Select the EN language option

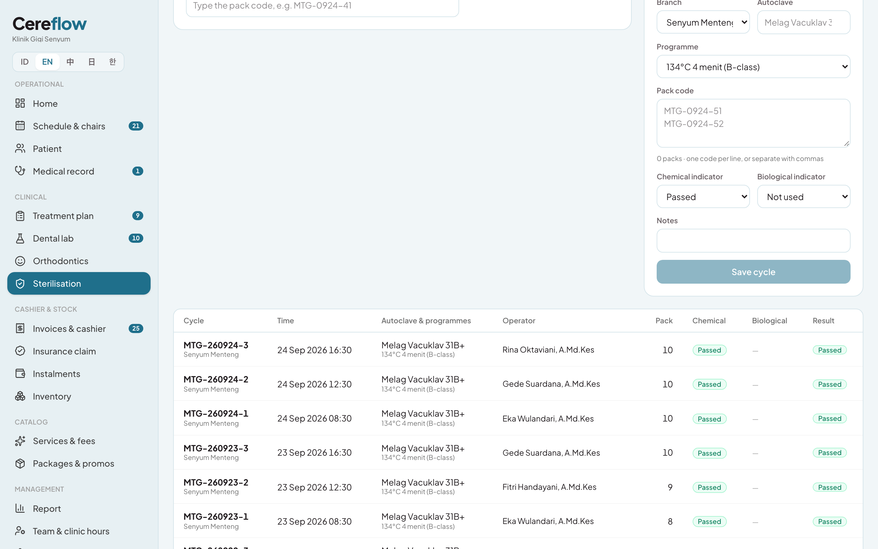47,62
